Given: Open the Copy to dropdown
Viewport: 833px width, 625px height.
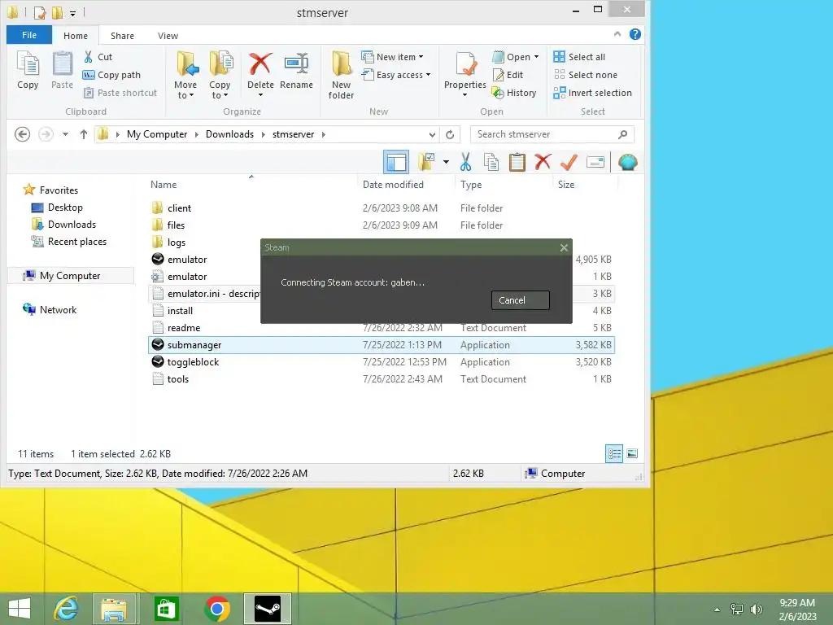Looking at the screenshot, I should (x=220, y=75).
